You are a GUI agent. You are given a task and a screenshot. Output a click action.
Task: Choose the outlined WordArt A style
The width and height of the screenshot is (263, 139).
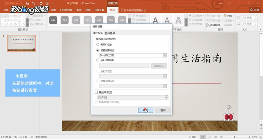pyautogui.click(x=178, y=20)
